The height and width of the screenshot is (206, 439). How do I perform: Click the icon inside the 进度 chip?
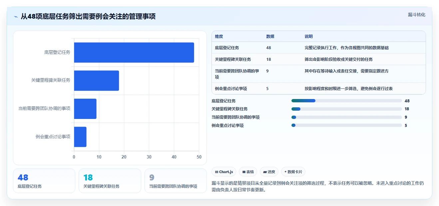tap(265, 172)
